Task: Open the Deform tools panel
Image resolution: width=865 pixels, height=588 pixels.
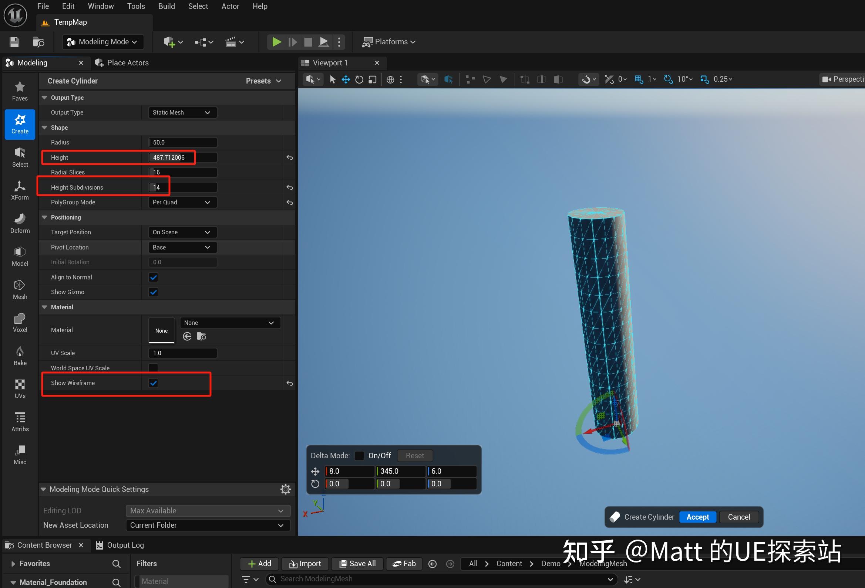Action: click(19, 223)
